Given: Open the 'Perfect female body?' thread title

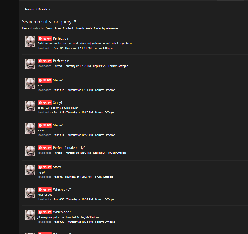Looking at the screenshot, I should click(69, 148).
